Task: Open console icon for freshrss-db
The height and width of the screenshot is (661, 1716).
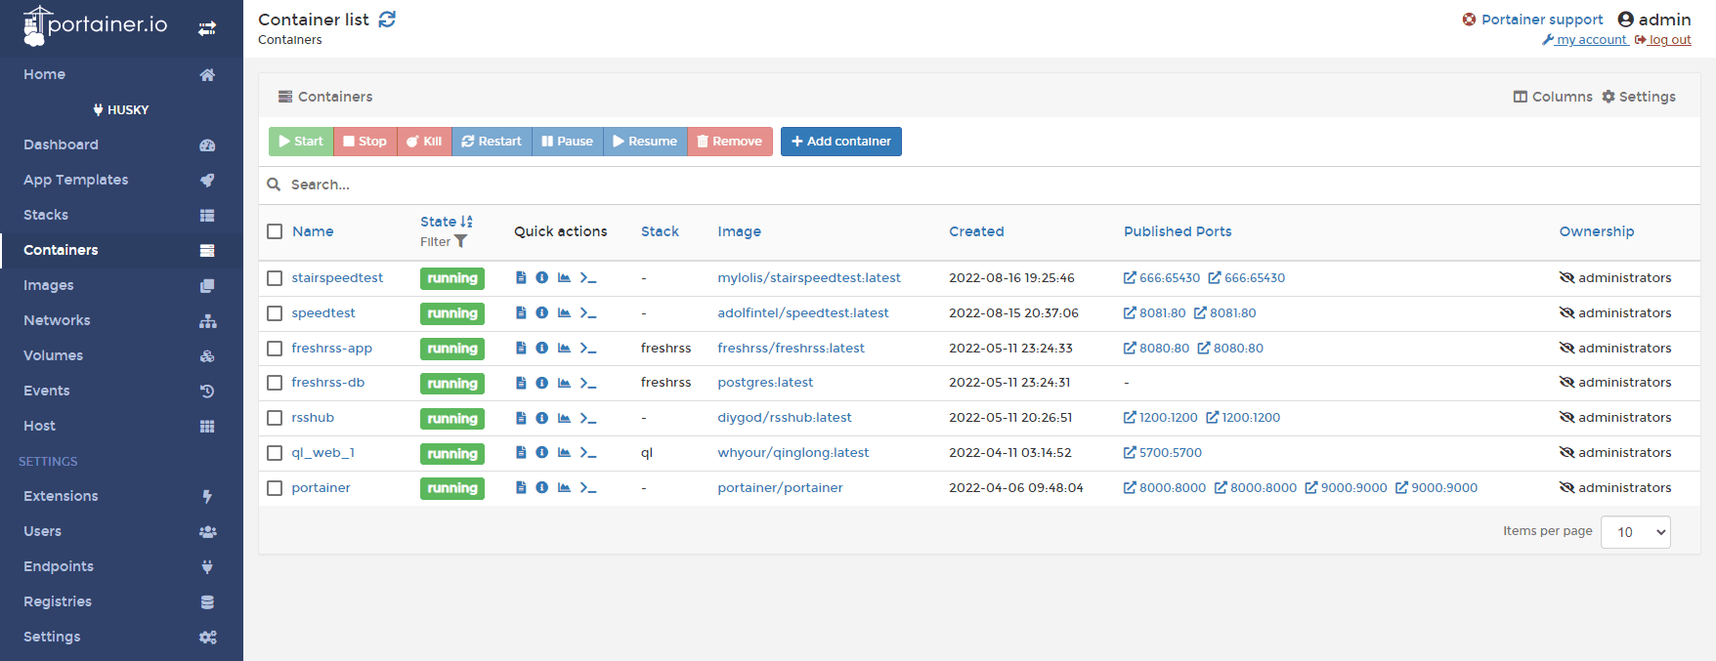Action: [588, 383]
